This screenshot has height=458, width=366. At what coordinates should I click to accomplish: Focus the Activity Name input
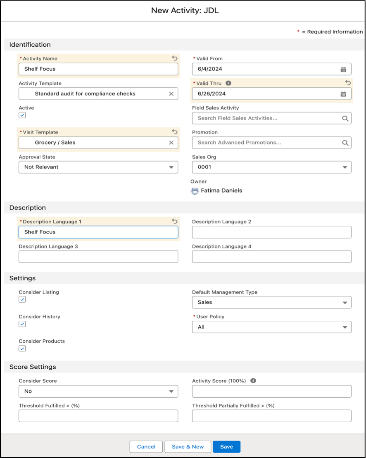pyautogui.click(x=98, y=69)
